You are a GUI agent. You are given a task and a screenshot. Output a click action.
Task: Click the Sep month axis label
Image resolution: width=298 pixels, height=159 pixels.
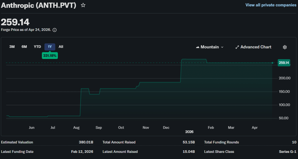99,127
